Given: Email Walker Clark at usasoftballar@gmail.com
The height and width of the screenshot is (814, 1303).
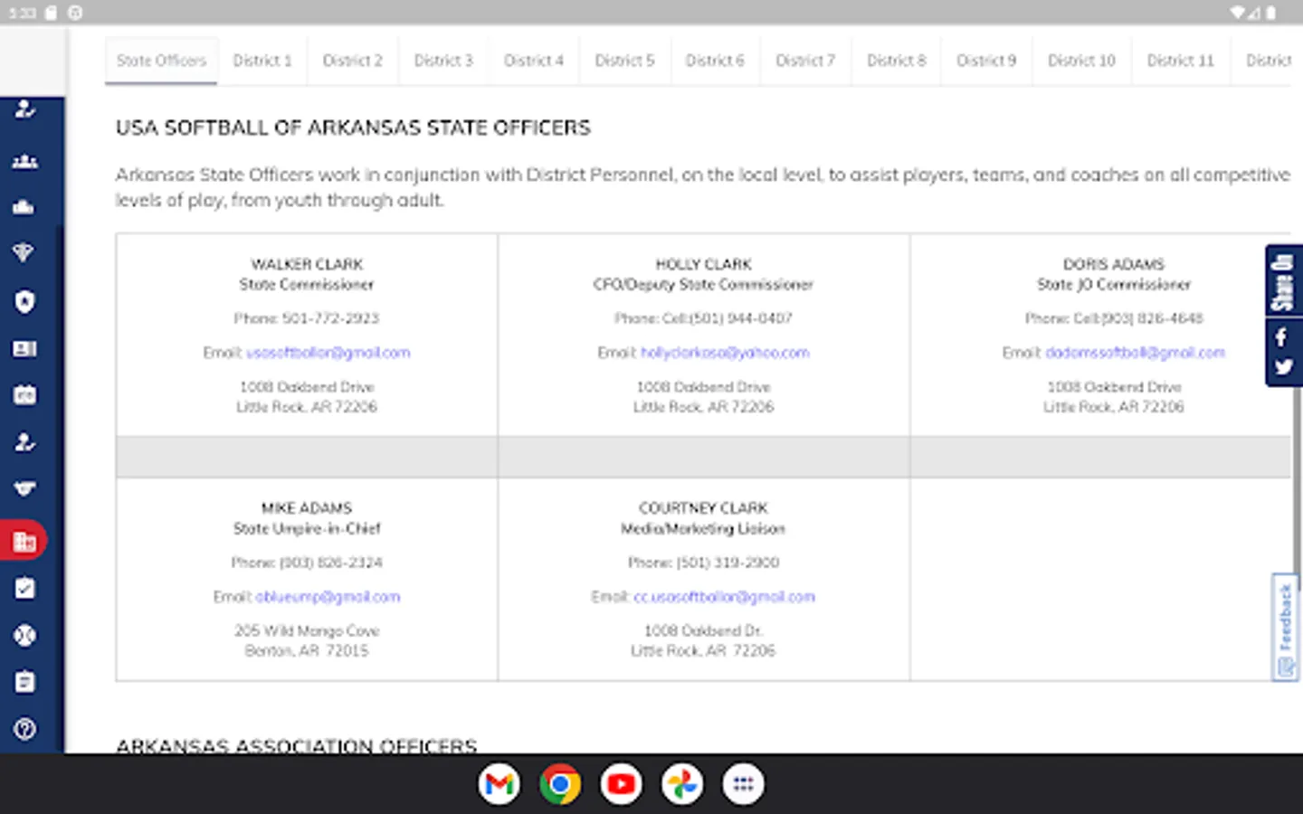Looking at the screenshot, I should click(328, 353).
